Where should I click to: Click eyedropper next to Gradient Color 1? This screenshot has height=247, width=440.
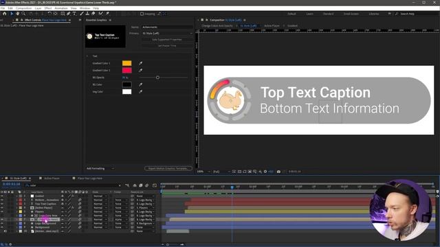[x=140, y=63]
